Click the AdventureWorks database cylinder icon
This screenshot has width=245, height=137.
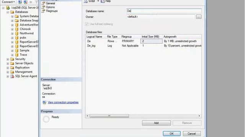point(17,25)
